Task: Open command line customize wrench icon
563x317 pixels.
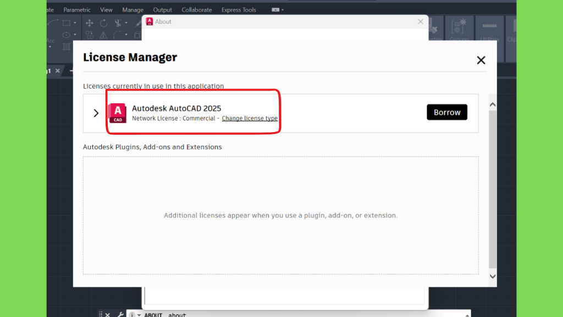Action: (120, 314)
